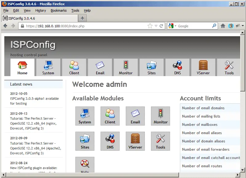The height and width of the screenshot is (178, 246).
Task: Click the Firefox Home button icon
Action: [x=223, y=26]
